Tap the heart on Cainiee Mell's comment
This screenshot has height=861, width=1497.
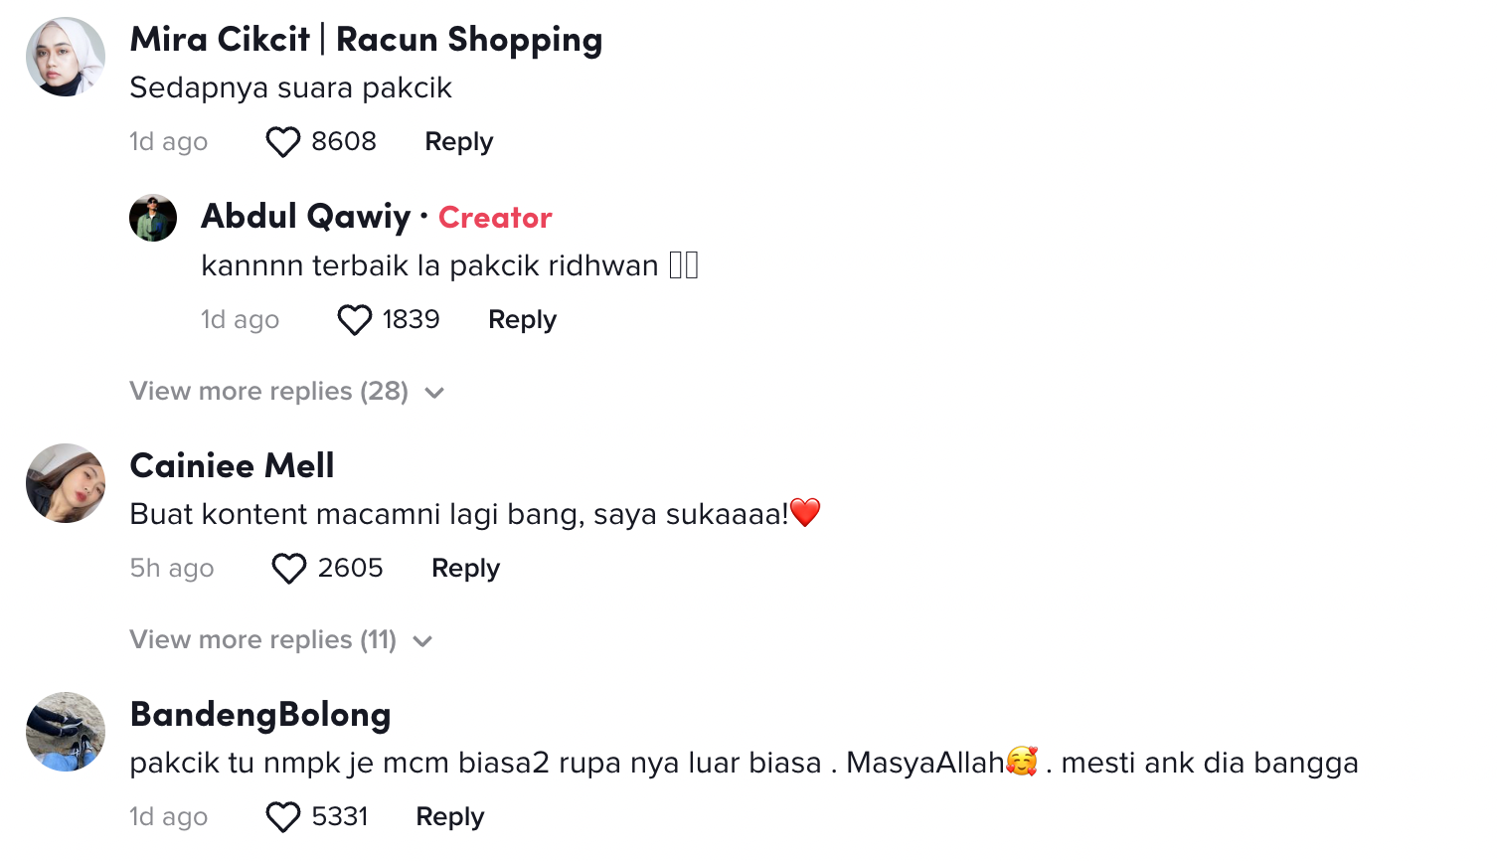point(289,569)
